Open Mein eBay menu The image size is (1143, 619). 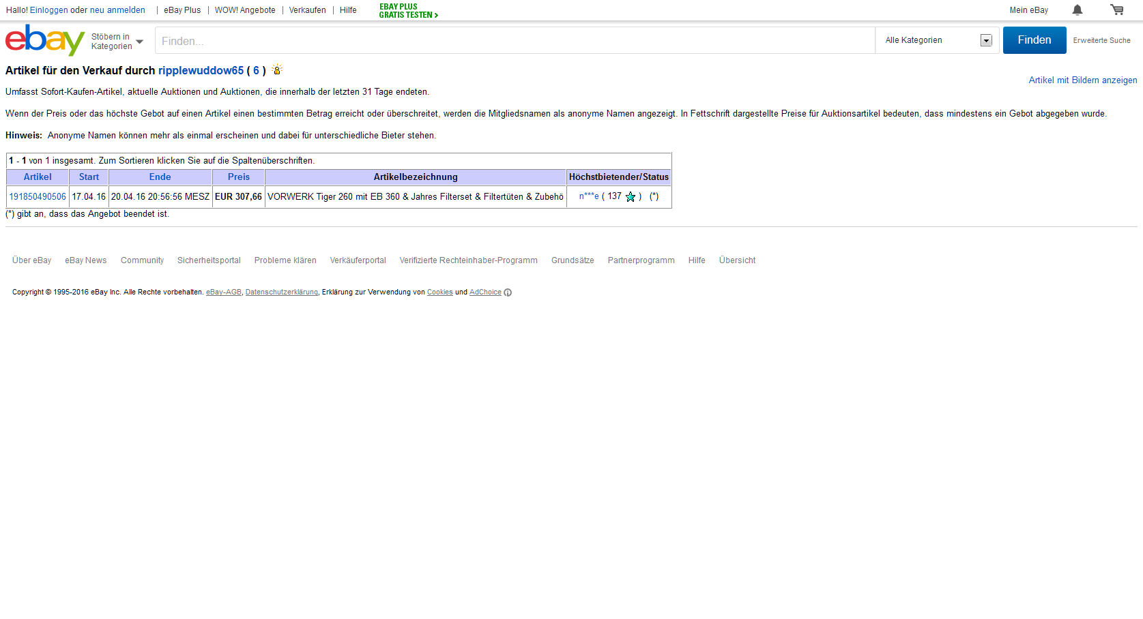[1029, 10]
